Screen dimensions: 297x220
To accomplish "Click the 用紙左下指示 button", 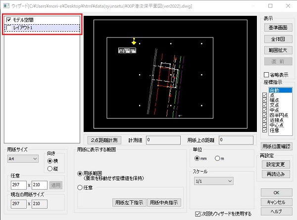I will (x=129, y=202).
